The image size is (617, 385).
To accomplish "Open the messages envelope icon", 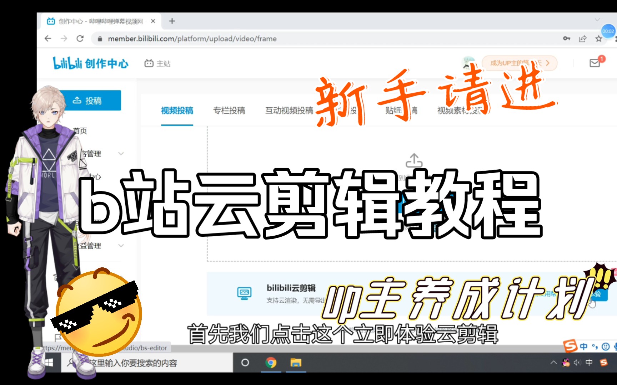I will (595, 63).
